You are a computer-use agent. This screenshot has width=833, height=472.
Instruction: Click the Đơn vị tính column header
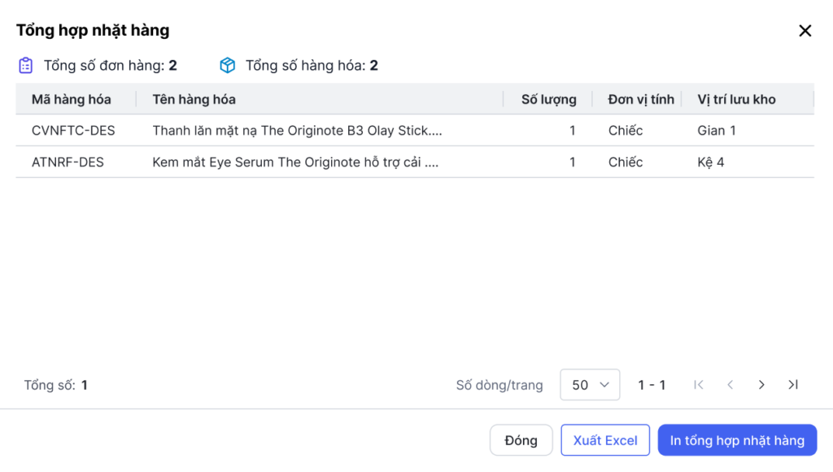[x=641, y=99]
